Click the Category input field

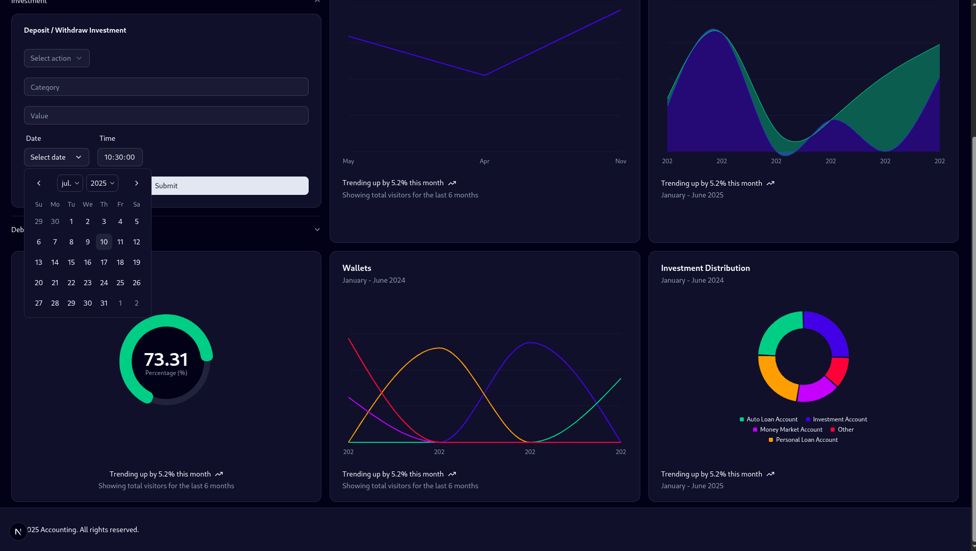click(166, 87)
